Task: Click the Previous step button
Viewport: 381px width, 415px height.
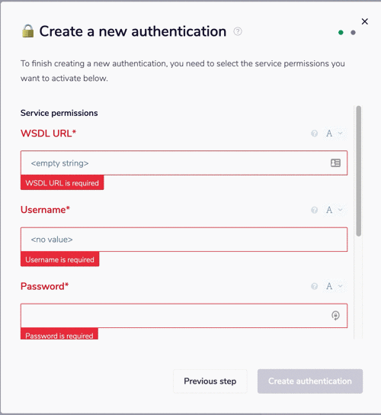Action: [210, 381]
